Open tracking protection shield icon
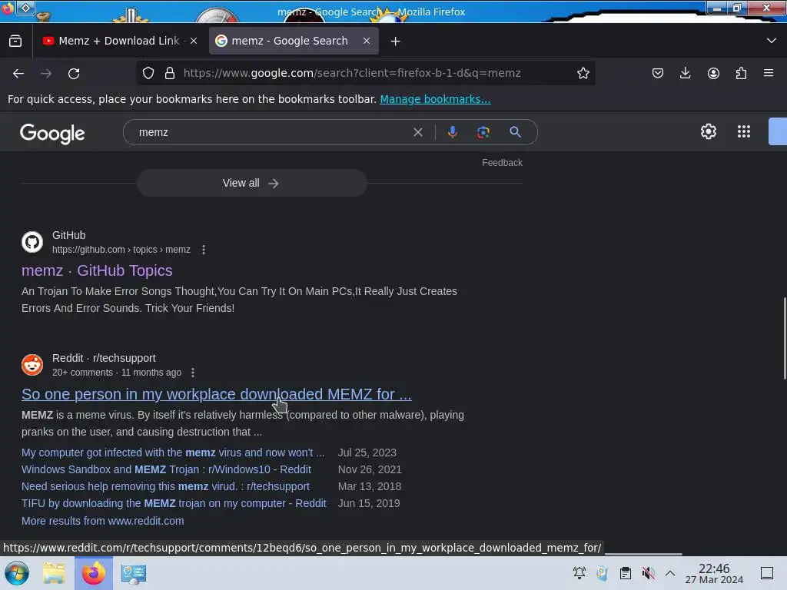The image size is (787, 590). [x=148, y=73]
